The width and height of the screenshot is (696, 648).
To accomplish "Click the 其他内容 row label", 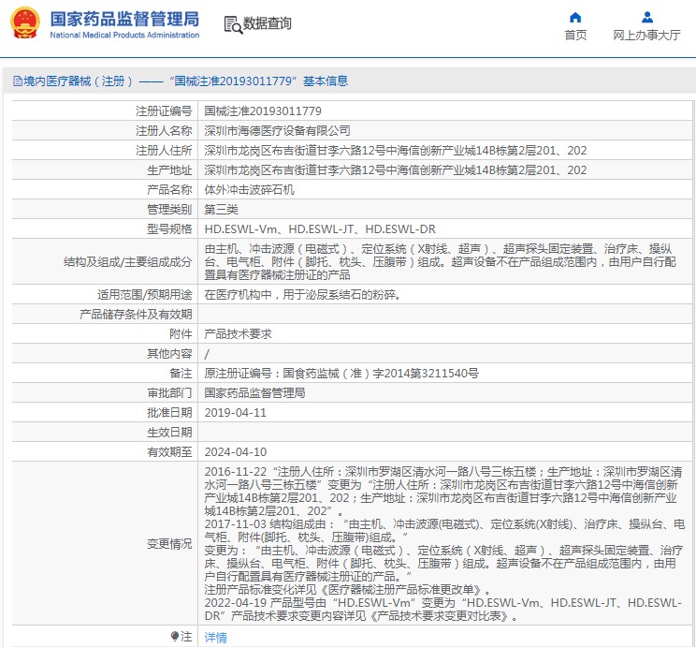I will (x=169, y=354).
